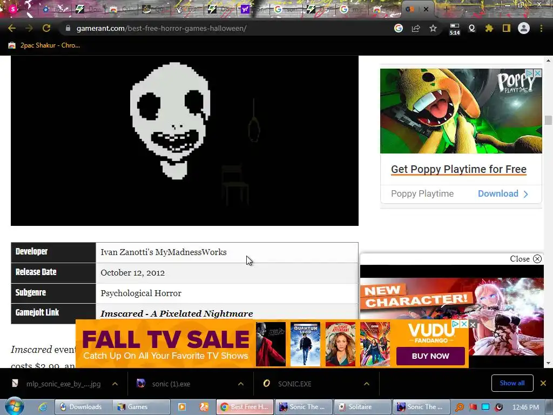Launch Internet Explorer from the taskbar
The height and width of the screenshot is (415, 553).
tap(43, 407)
